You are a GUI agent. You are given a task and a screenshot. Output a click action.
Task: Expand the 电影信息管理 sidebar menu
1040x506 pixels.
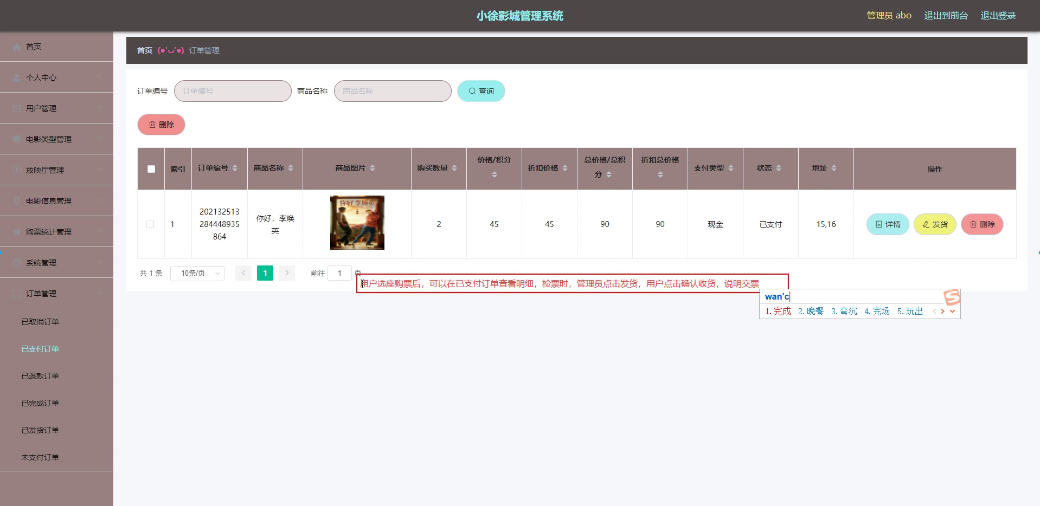point(99,201)
